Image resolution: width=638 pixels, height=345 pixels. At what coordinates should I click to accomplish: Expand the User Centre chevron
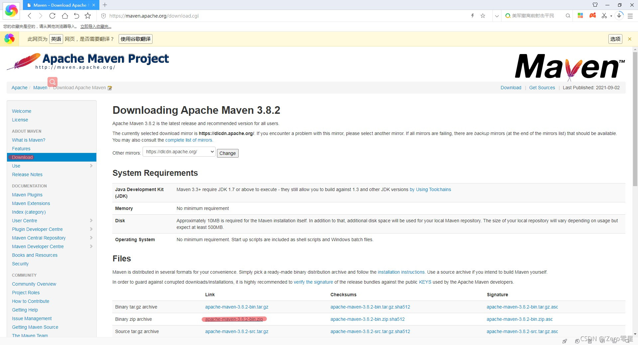pos(91,220)
